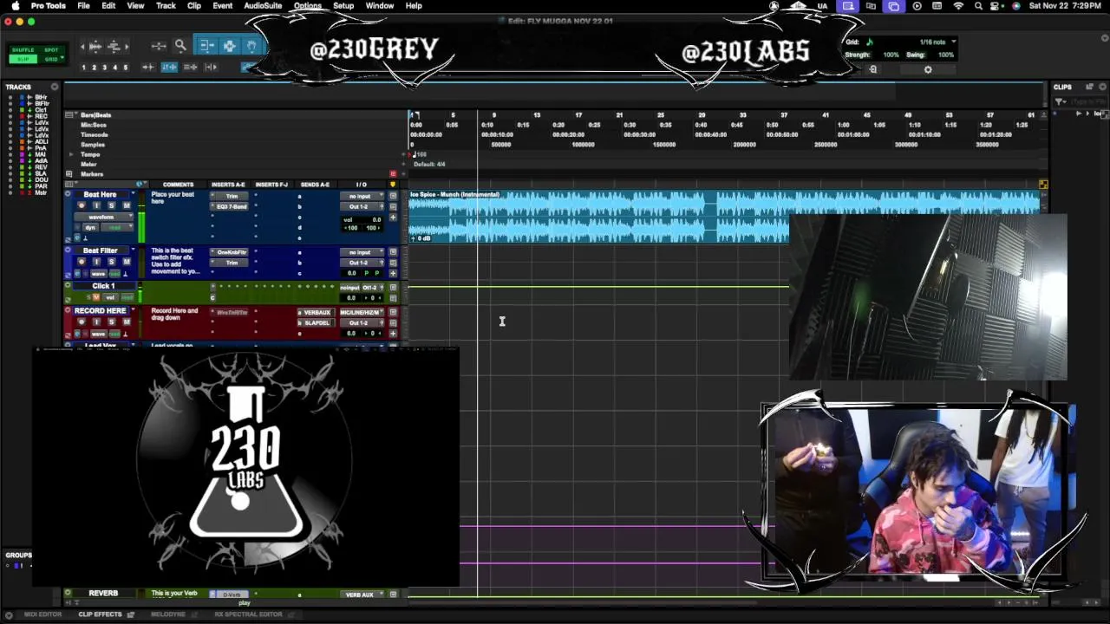Select the Trim tool in the edit toolbar
Image resolution: width=1110 pixels, height=624 pixels.
point(207,45)
